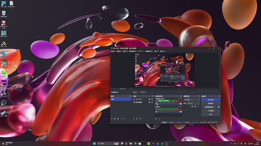Hide the Text (GDI+) source with eye icon
Screen dimensions: 261x146
click(149, 99)
